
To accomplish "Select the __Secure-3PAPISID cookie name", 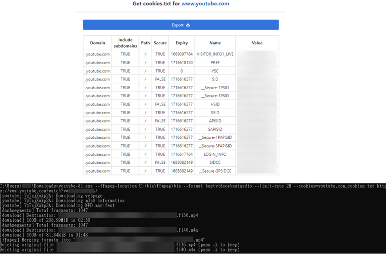I will pyautogui.click(x=215, y=146).
